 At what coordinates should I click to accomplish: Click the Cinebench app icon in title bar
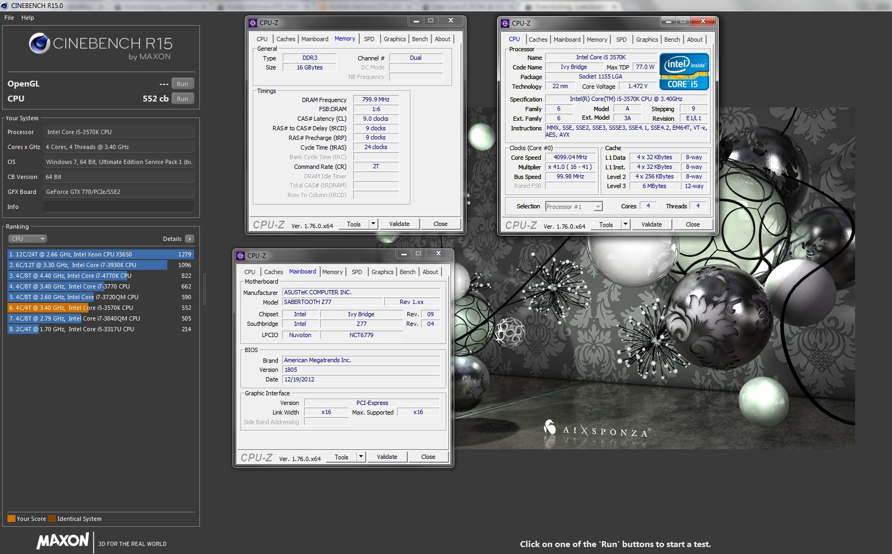[x=5, y=5]
